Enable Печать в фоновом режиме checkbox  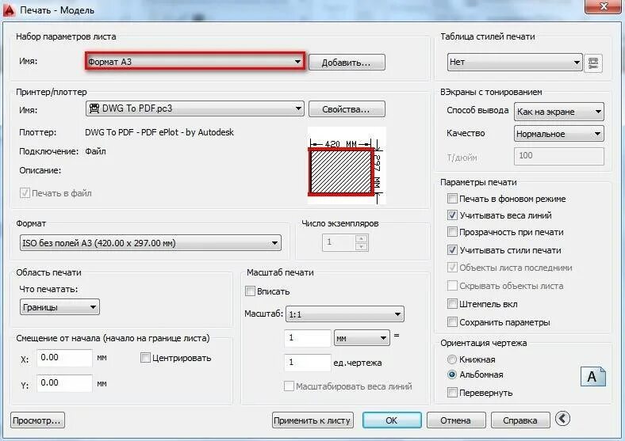coord(452,198)
